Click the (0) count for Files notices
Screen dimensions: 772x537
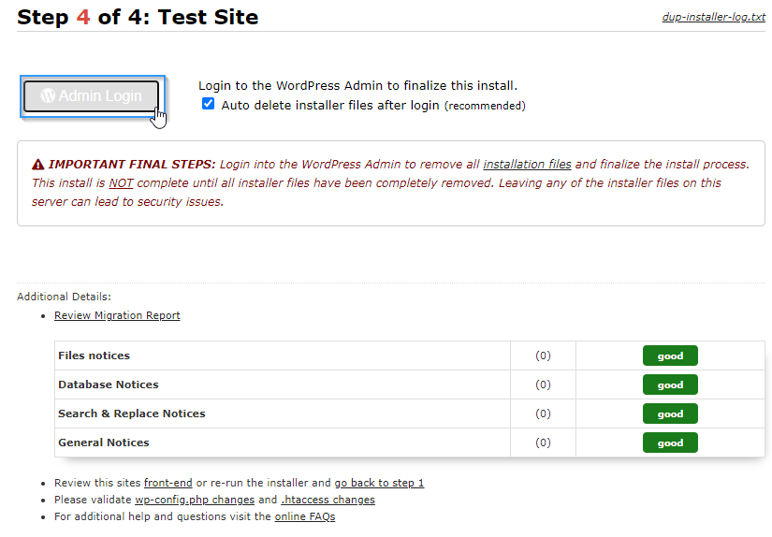pyautogui.click(x=543, y=356)
